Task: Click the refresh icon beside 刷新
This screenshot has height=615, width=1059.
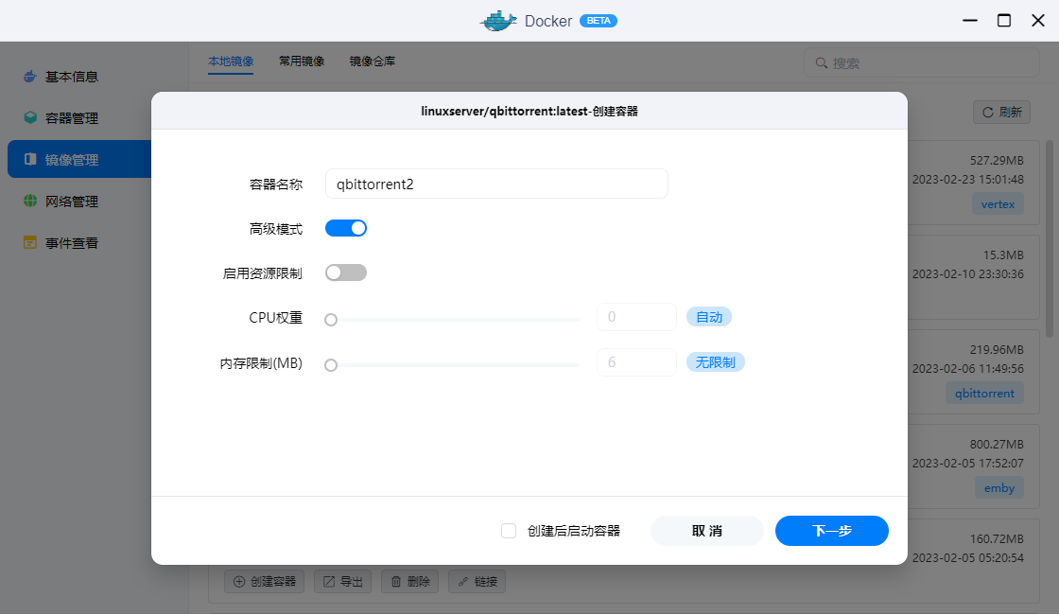Action: [987, 113]
